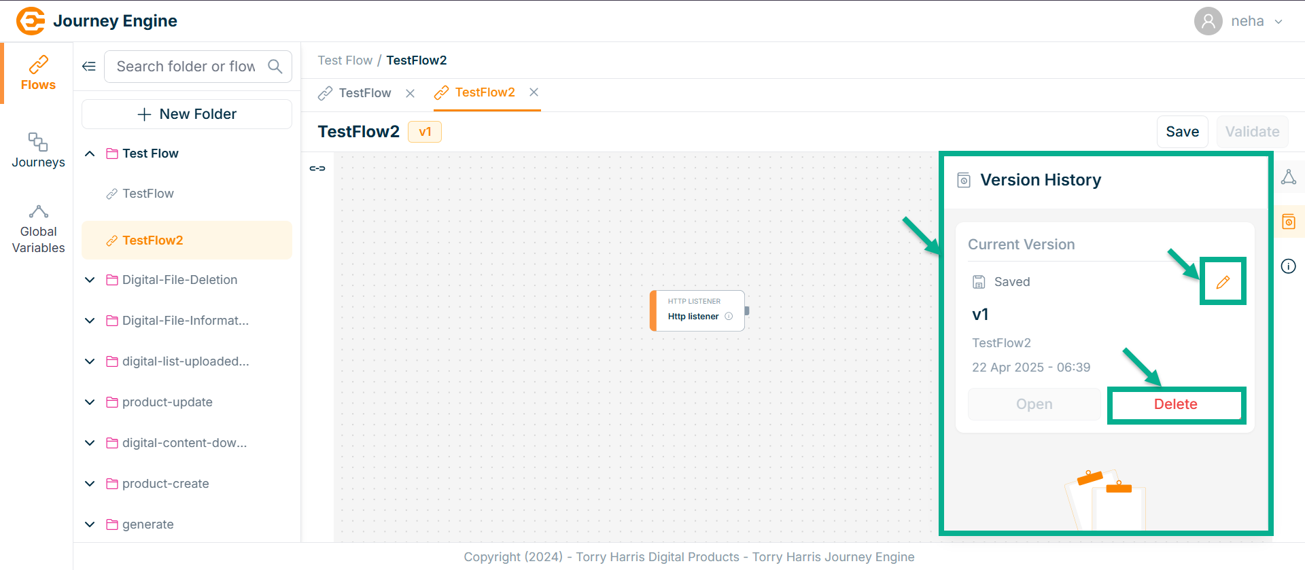Select TestFlow in the folder tree
This screenshot has width=1305, height=570.
click(148, 194)
